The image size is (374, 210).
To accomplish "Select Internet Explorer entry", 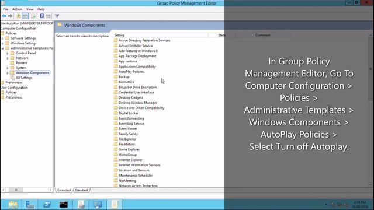I will click(130, 160).
